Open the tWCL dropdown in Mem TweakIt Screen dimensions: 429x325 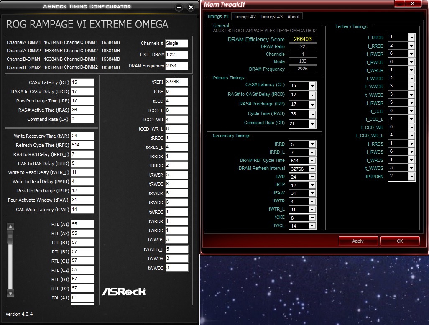click(x=312, y=225)
